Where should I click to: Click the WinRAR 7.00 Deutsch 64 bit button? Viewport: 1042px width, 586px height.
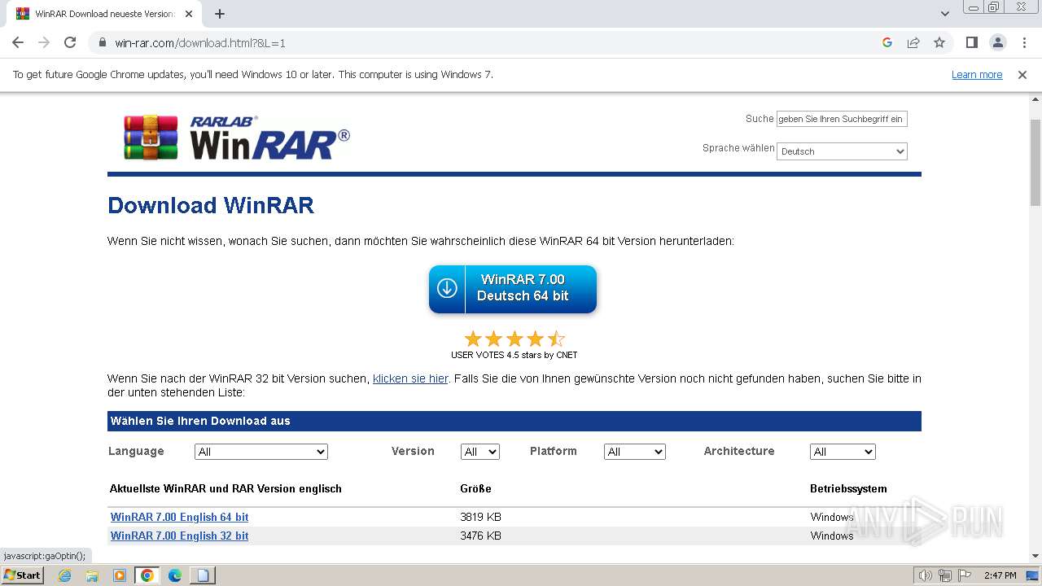pyautogui.click(x=513, y=289)
